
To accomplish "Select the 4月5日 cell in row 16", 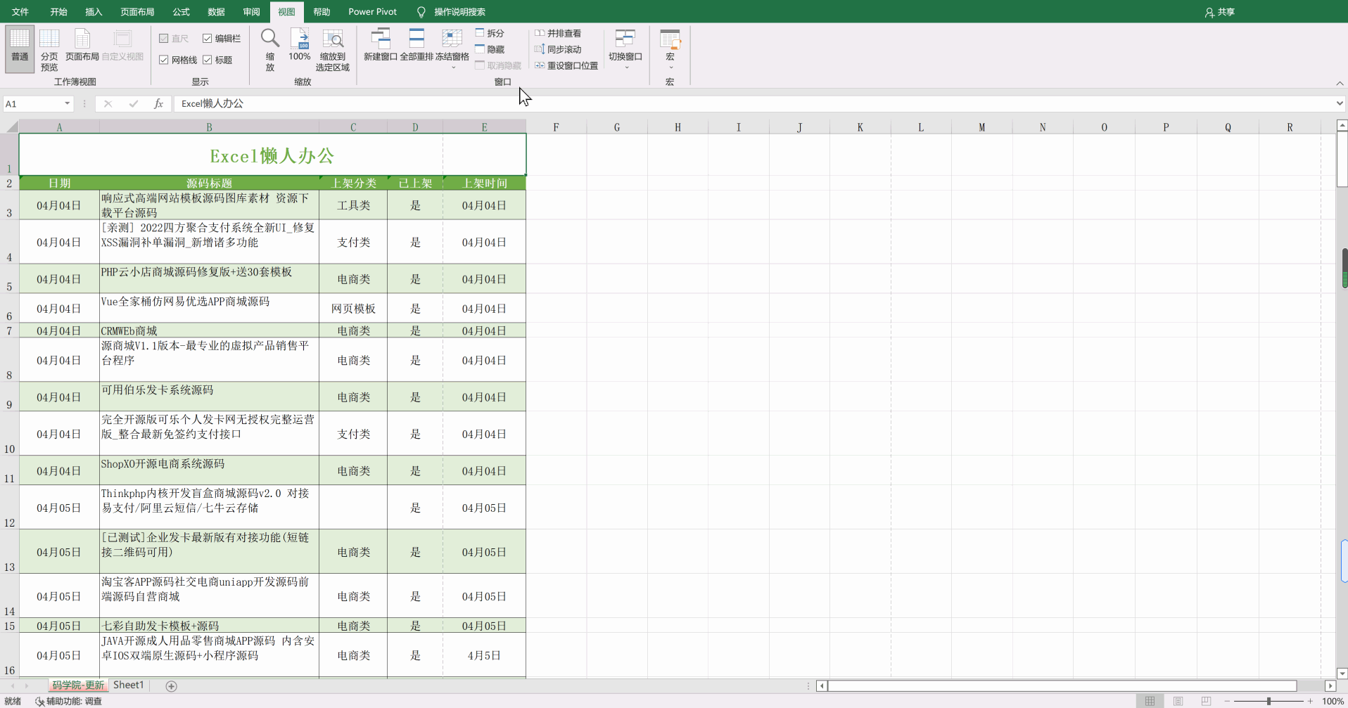I will (484, 655).
